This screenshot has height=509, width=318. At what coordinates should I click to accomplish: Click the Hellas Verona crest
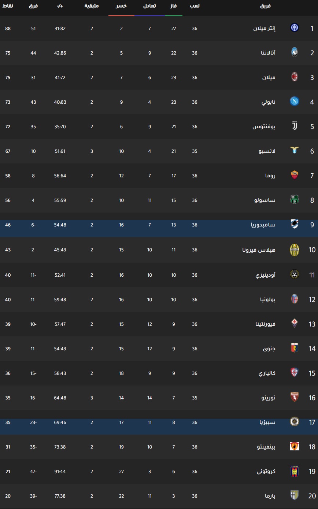[295, 250]
